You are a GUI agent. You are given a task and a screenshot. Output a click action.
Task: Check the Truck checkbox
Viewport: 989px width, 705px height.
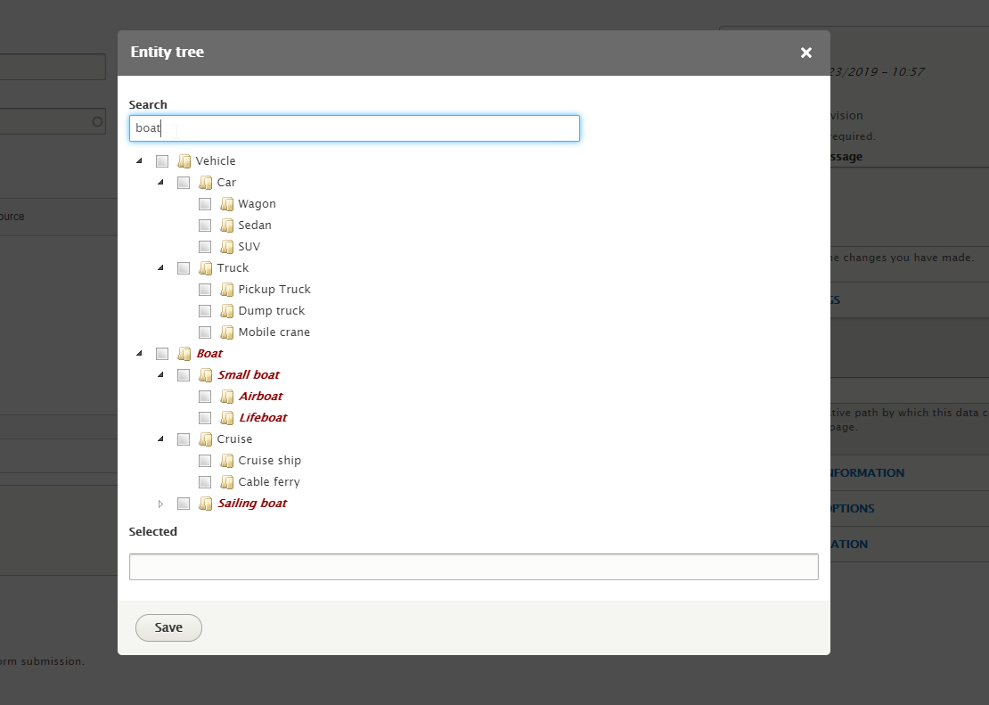(184, 268)
